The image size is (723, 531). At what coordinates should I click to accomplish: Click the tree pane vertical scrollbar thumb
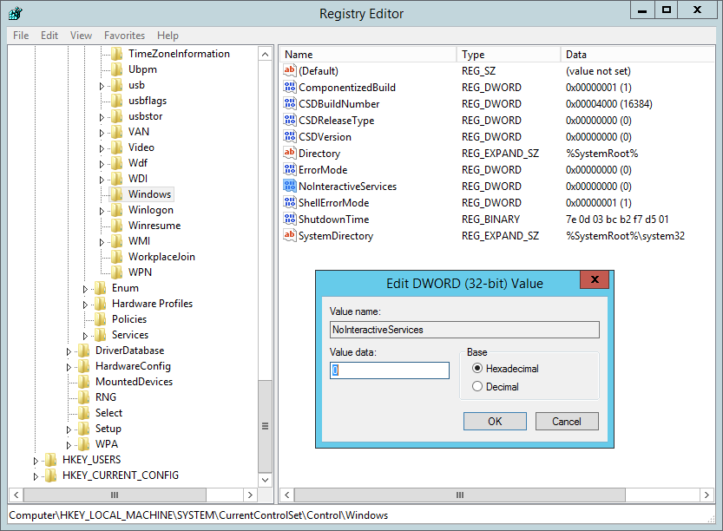tap(265, 426)
